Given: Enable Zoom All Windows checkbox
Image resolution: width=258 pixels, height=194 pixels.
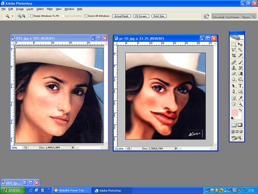Looking at the screenshot, I should (86, 16).
